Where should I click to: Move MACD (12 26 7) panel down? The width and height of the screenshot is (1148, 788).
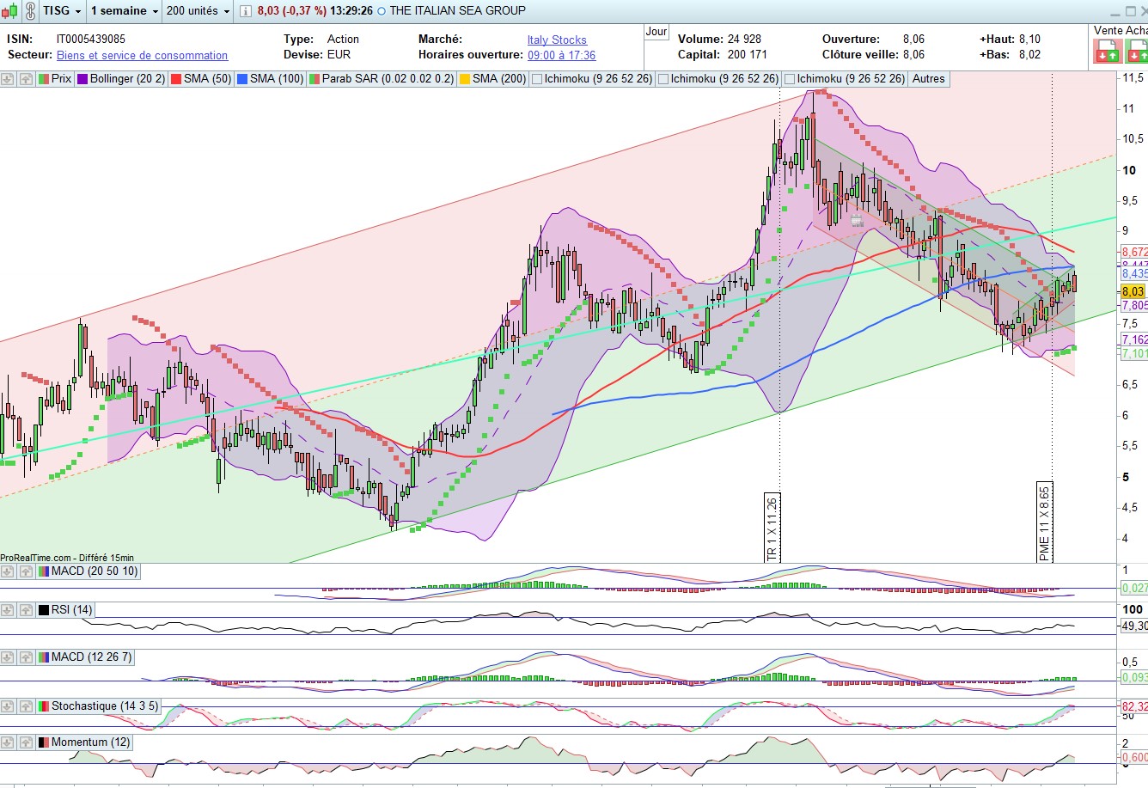coord(8,657)
